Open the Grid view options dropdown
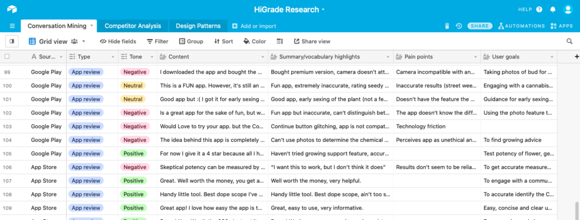580x220 pixels. pos(84,41)
